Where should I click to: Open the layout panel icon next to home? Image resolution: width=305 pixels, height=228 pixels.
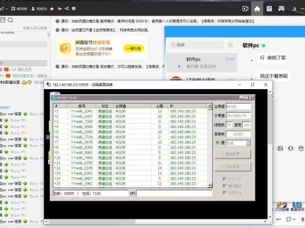(269, 9)
